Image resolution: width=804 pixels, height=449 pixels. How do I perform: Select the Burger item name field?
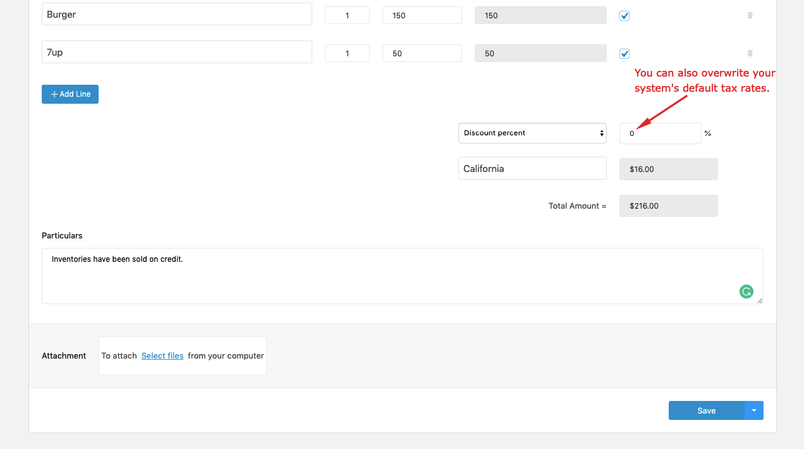176,13
